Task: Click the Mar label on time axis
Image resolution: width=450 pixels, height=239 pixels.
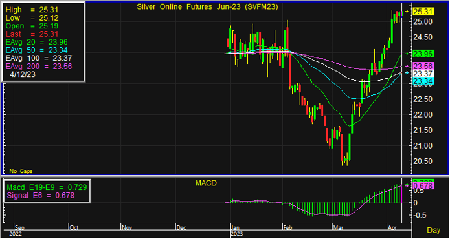Action: click(337, 228)
